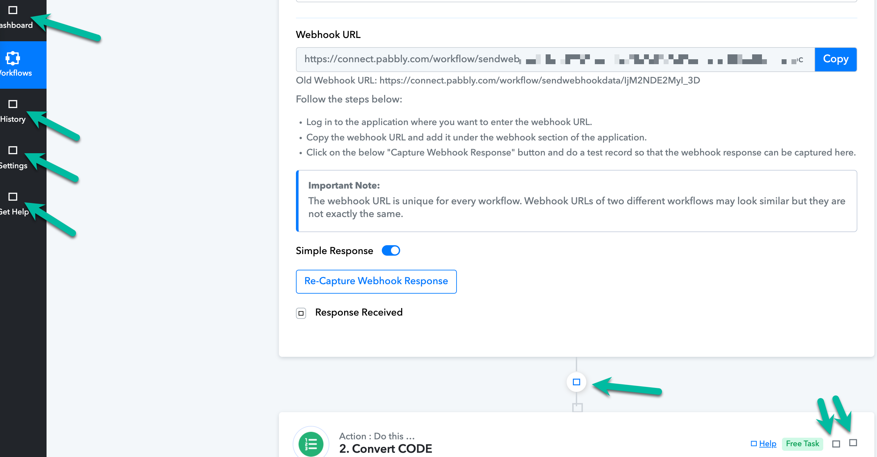
Task: Copy the webhook URL
Action: click(835, 59)
